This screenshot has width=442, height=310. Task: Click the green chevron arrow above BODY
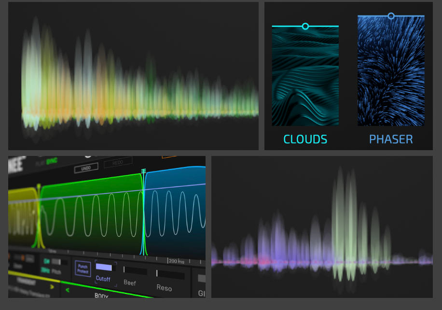(68, 290)
